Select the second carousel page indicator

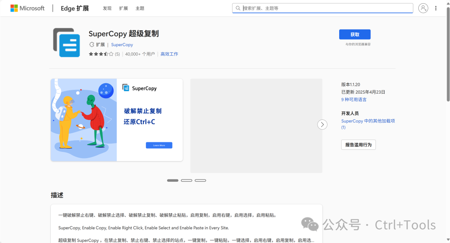[186, 181]
